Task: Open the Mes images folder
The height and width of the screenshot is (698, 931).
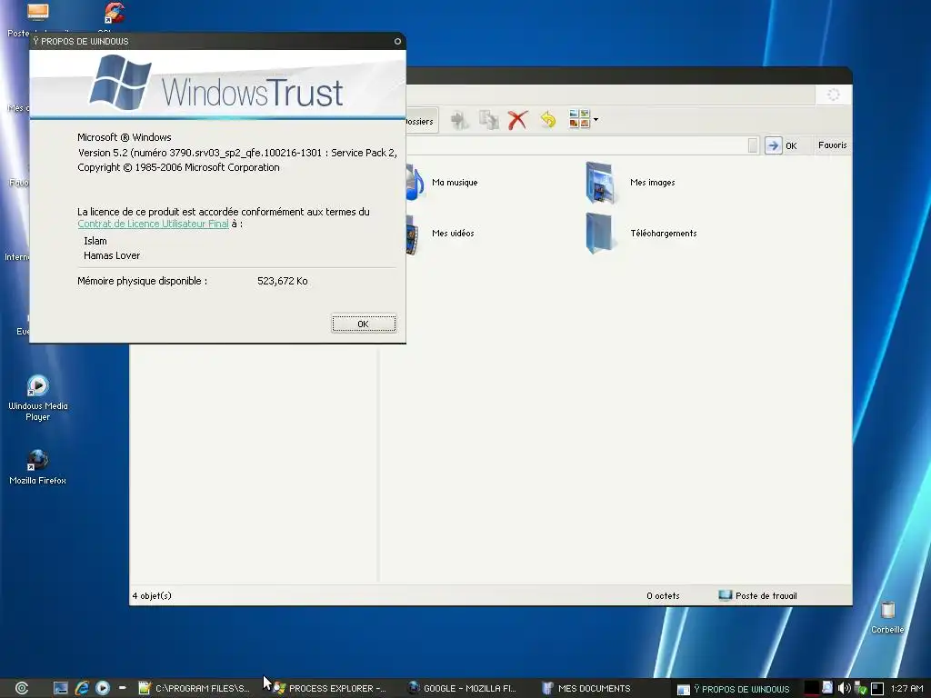Action: (x=629, y=183)
